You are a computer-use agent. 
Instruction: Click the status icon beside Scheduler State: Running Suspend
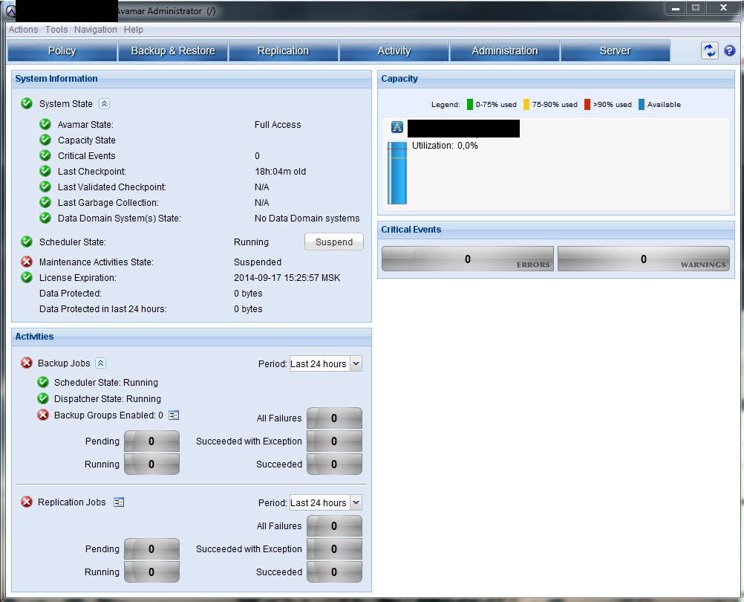[x=27, y=242]
